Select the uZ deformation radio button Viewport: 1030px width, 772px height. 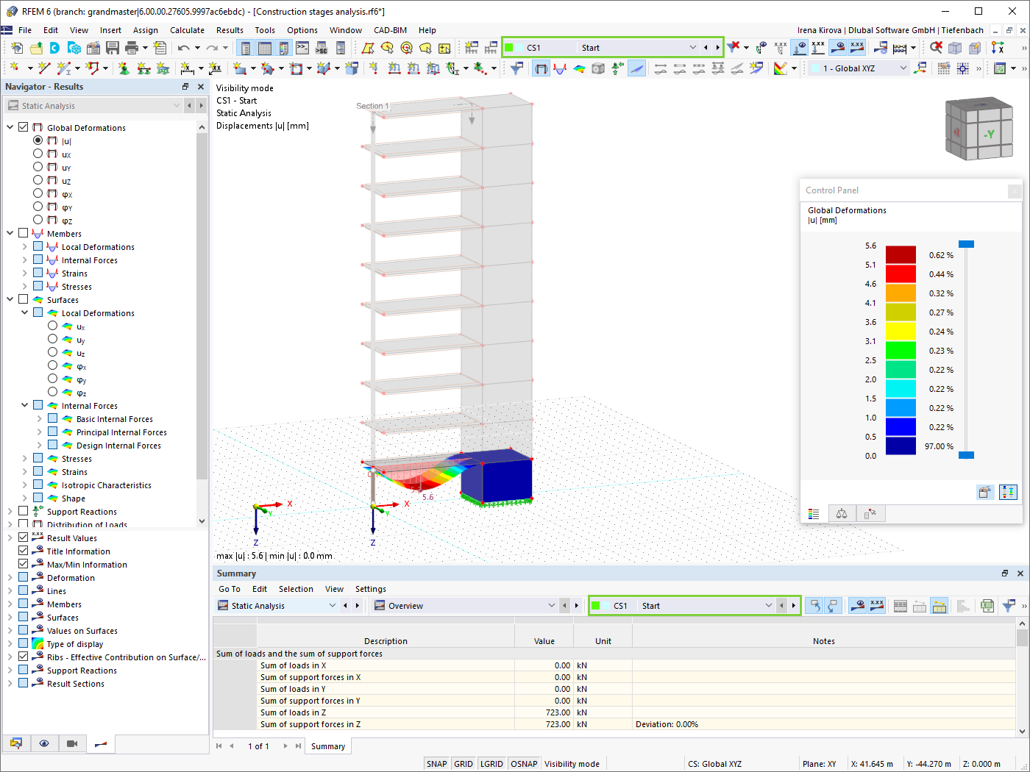click(x=38, y=180)
